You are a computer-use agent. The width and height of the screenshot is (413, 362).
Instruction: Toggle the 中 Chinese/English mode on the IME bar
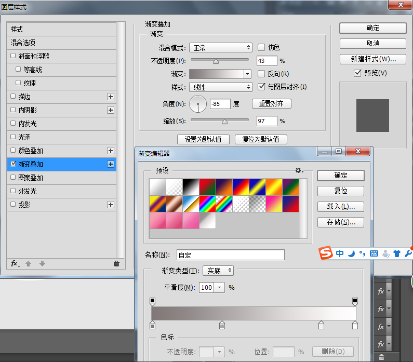pyautogui.click(x=340, y=253)
